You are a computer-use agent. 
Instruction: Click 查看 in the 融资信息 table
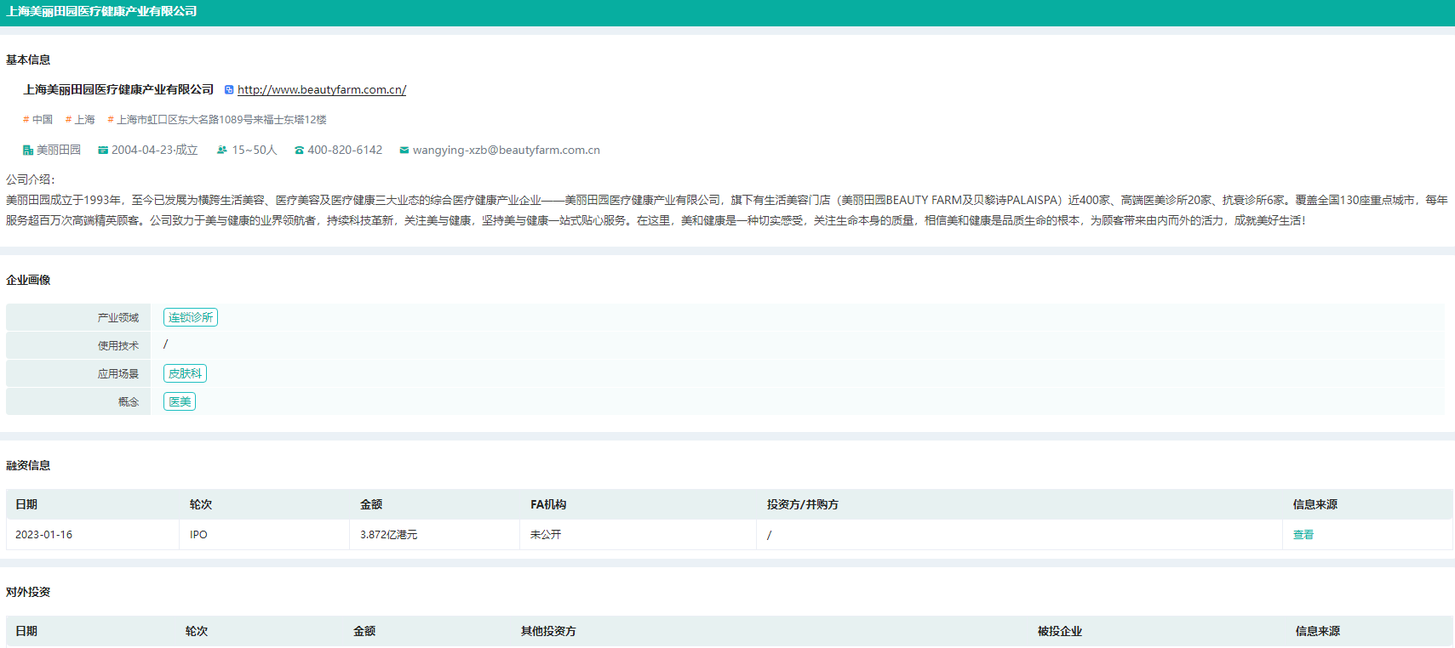1303,535
